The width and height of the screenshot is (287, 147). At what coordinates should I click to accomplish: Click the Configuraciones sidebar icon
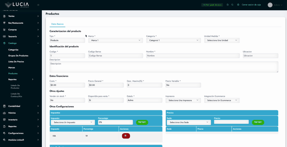pos(5,133)
